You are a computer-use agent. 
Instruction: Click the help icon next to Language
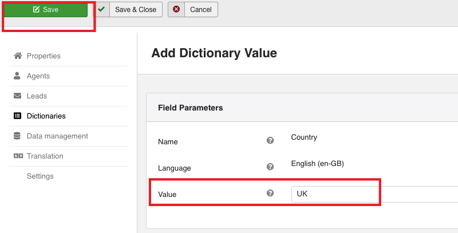(270, 167)
